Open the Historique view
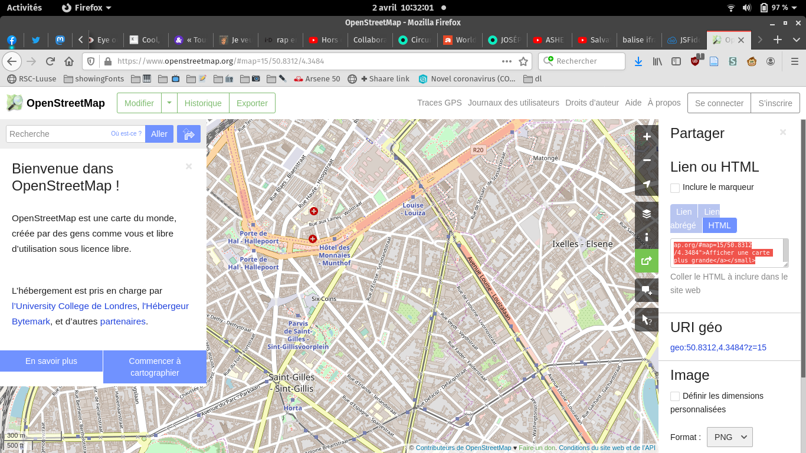Viewport: 806px width, 453px height. pyautogui.click(x=203, y=103)
